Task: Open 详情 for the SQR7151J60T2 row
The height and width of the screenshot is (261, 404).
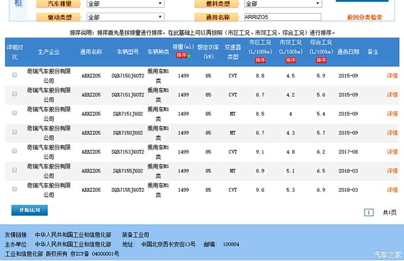Action: [x=392, y=94]
